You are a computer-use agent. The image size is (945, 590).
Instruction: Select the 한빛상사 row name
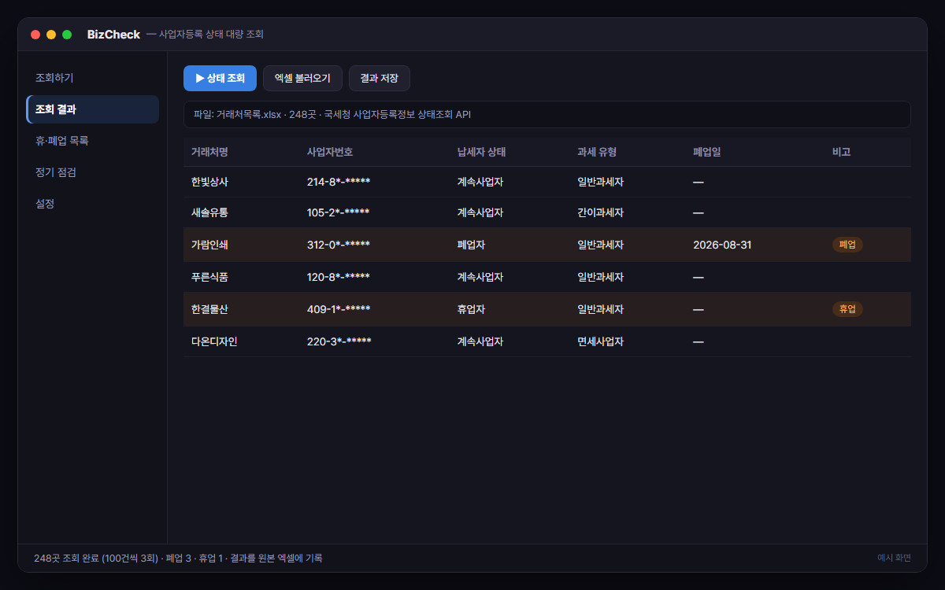209,182
